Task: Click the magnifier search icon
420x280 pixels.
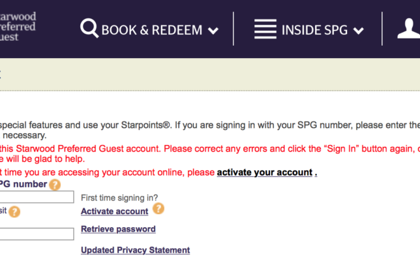Action: [x=89, y=29]
